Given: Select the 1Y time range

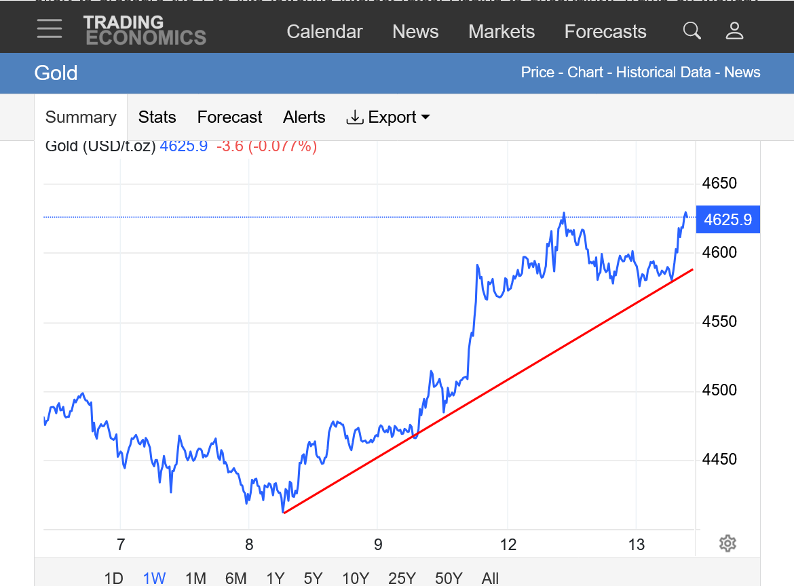Looking at the screenshot, I should pos(275,578).
